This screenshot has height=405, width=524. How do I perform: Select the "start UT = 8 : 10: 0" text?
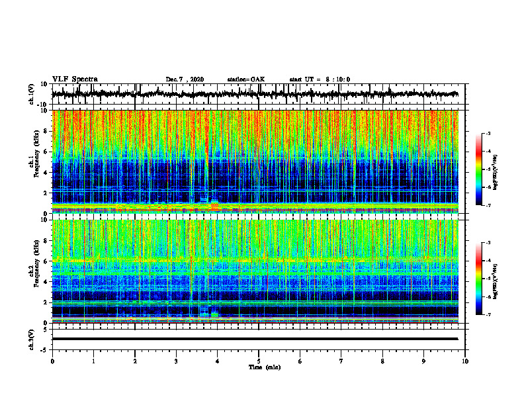tap(320, 79)
